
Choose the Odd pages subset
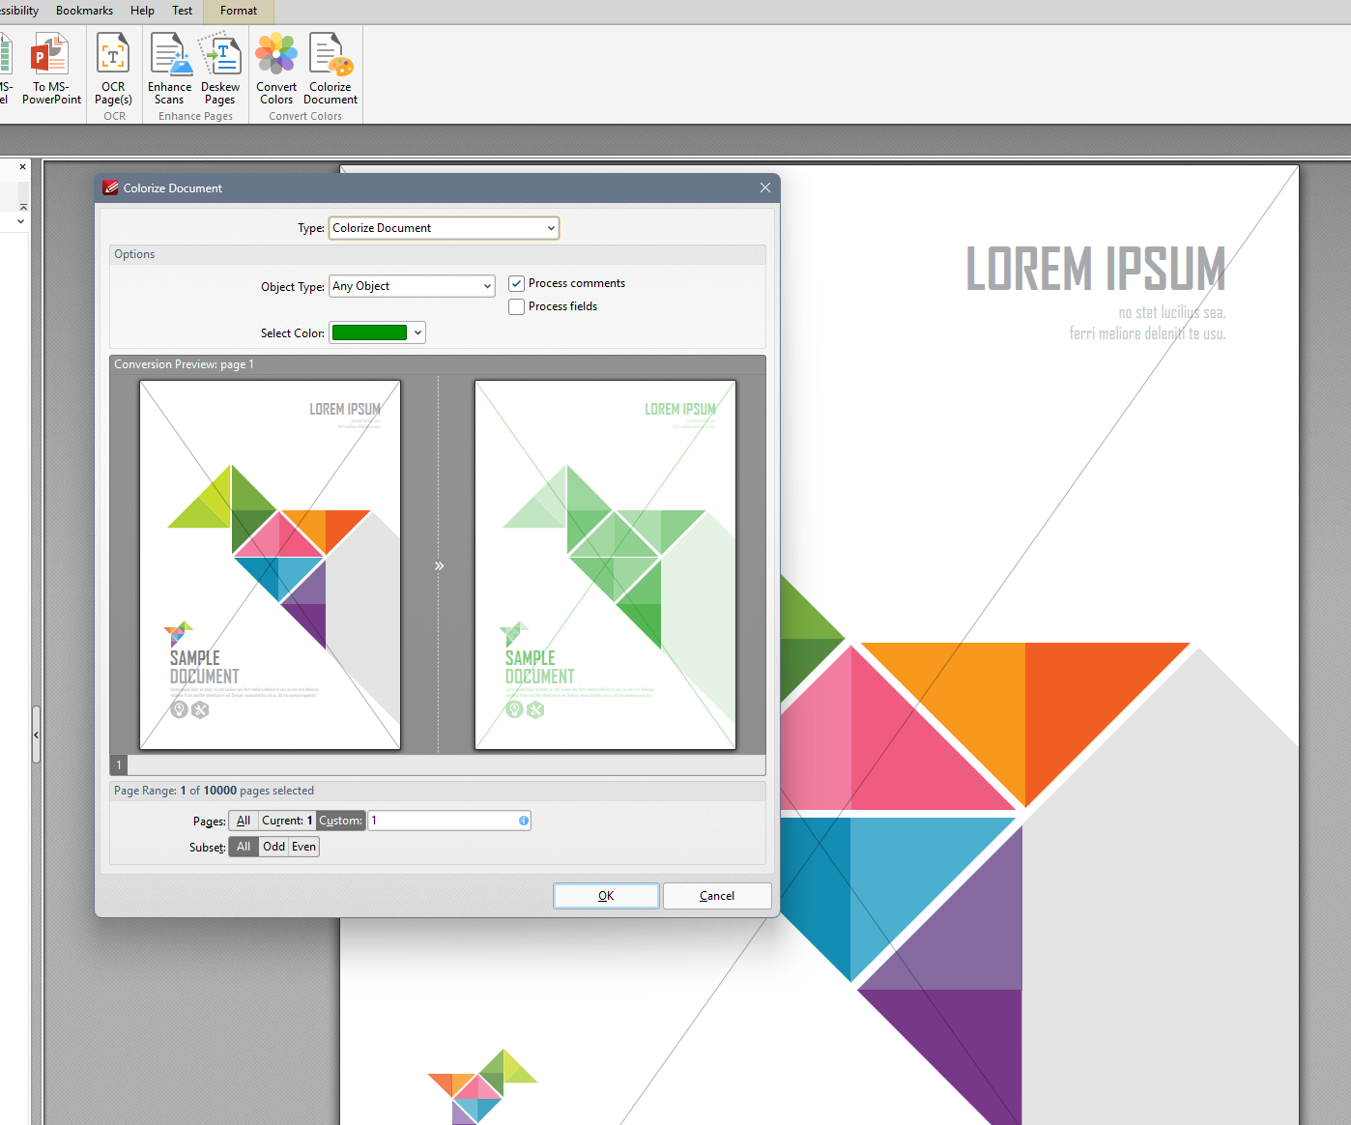[274, 847]
